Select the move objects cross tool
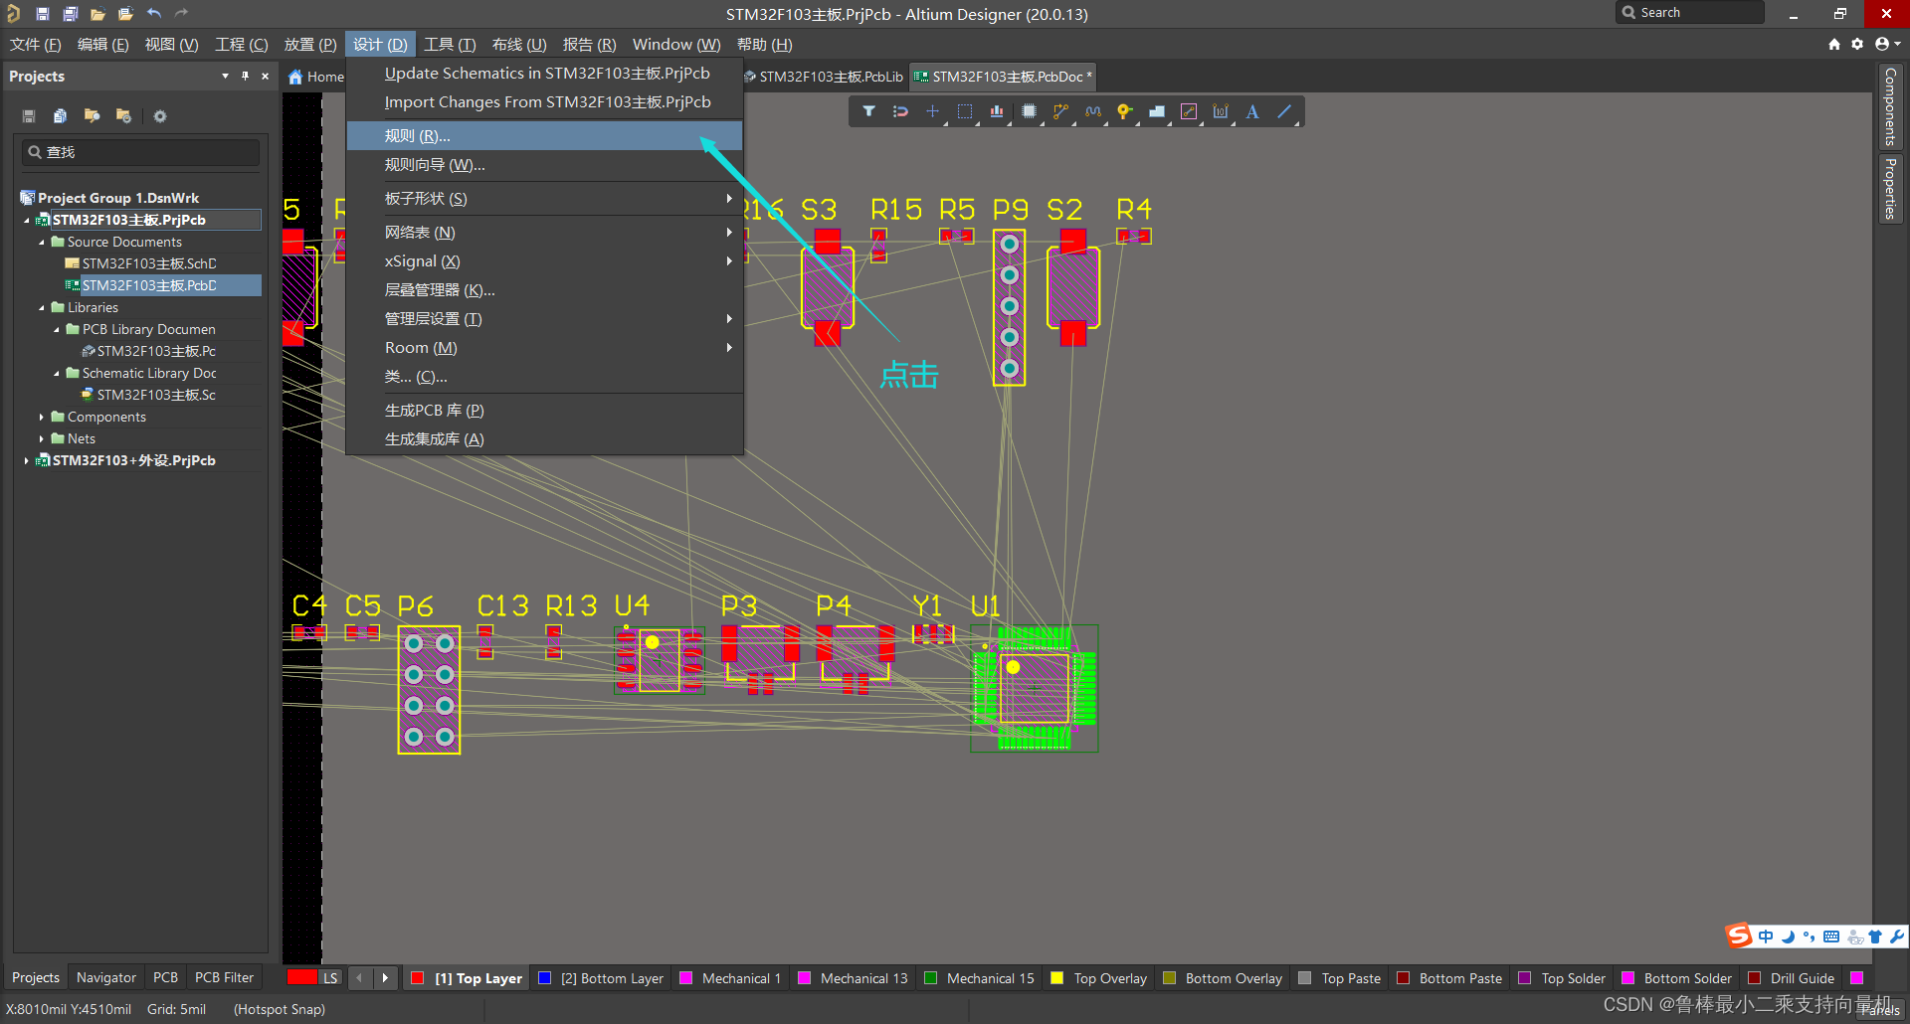 click(x=932, y=111)
